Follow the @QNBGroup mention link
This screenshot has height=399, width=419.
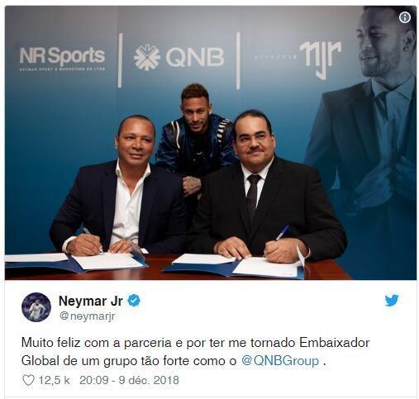280,360
